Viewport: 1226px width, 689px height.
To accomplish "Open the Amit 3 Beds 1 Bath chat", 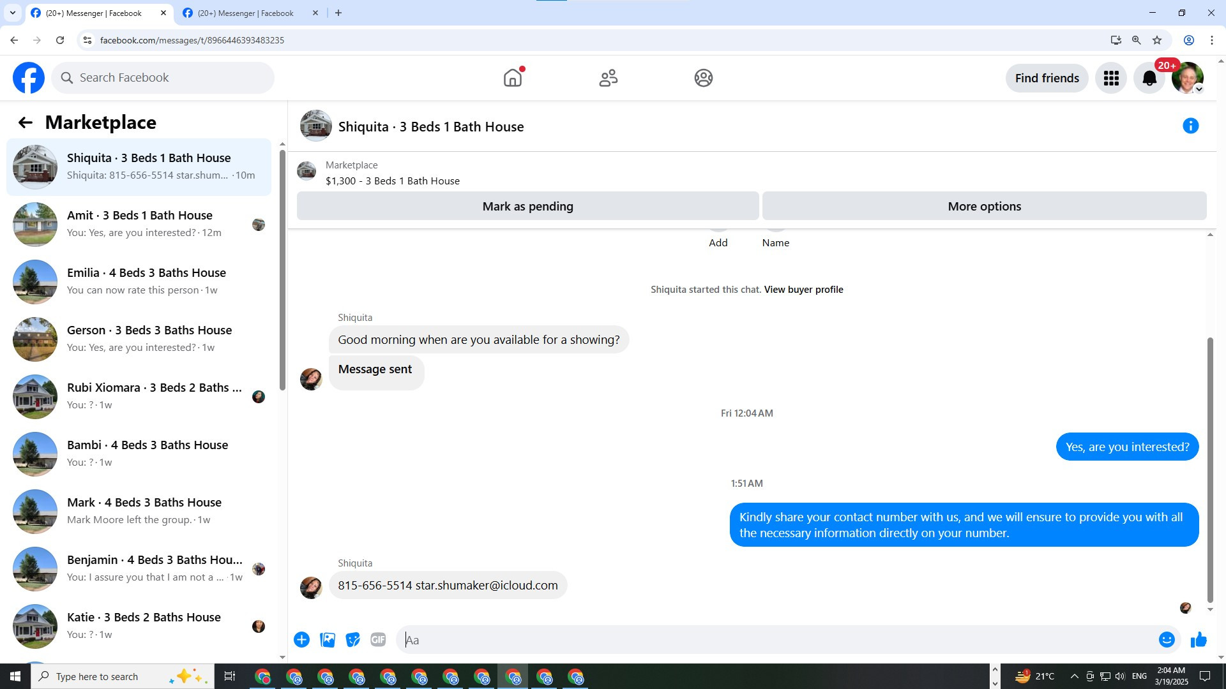I will click(139, 225).
